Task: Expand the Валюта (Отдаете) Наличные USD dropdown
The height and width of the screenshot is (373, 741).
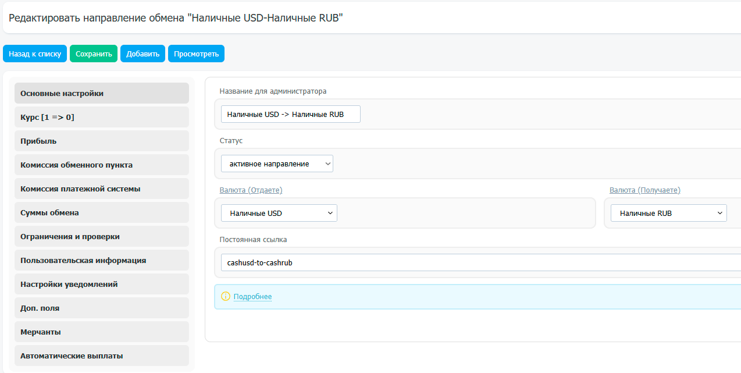Action: (279, 214)
